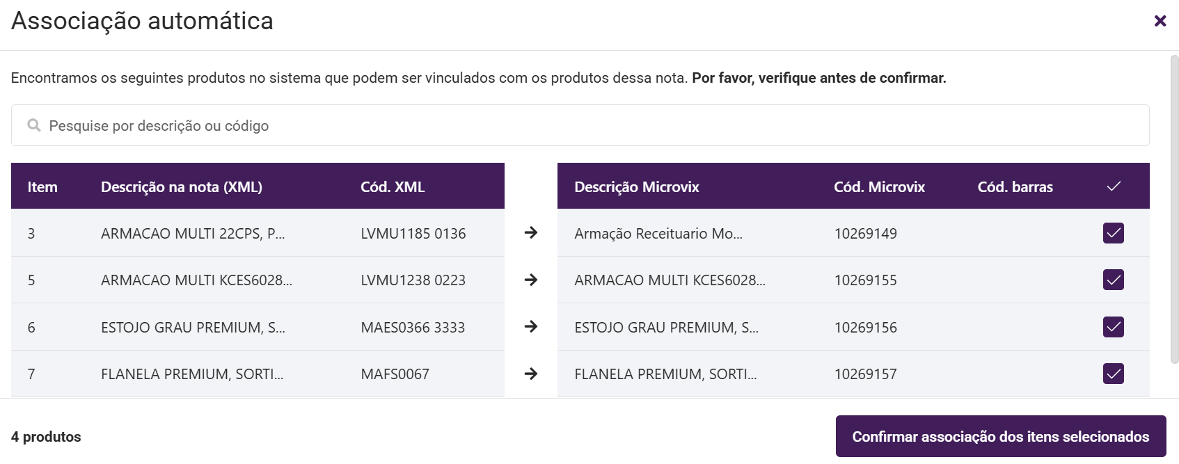Confirm association of the selected items
The image size is (1179, 464).
pos(1000,436)
